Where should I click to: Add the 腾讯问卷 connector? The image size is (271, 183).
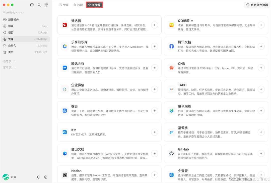261,110
